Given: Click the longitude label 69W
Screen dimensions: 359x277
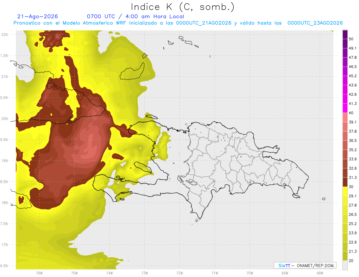Looking at the screenshot, I should 285,273.
